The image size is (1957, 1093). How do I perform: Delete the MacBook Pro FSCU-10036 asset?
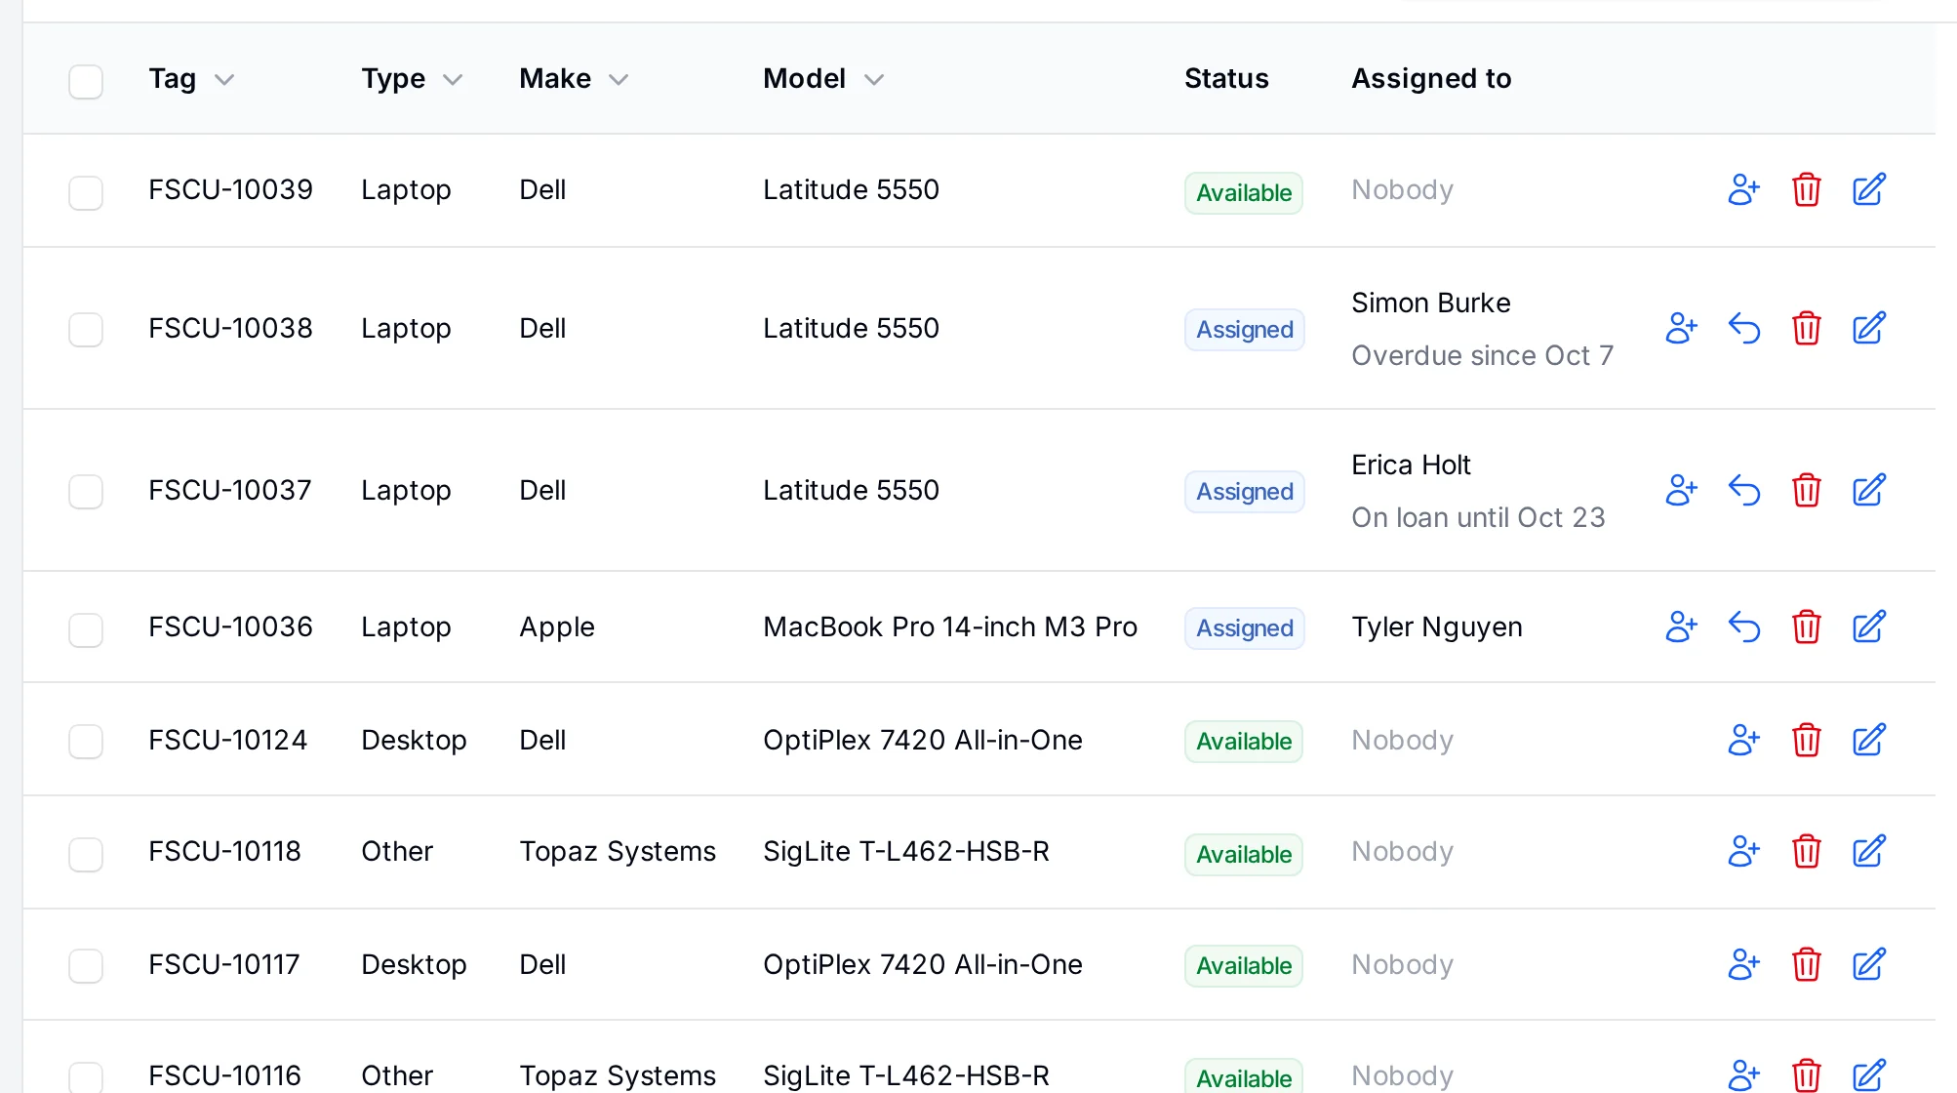tap(1806, 627)
